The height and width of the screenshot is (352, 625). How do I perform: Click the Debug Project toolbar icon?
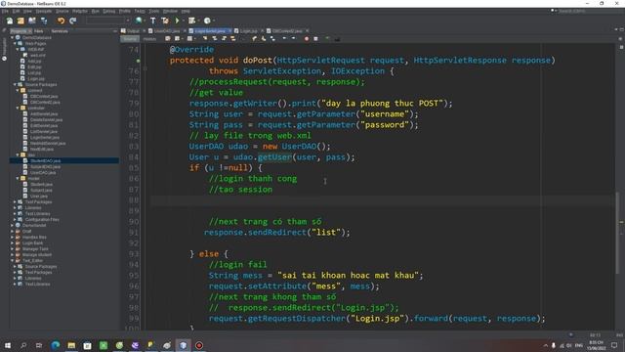coord(191,21)
